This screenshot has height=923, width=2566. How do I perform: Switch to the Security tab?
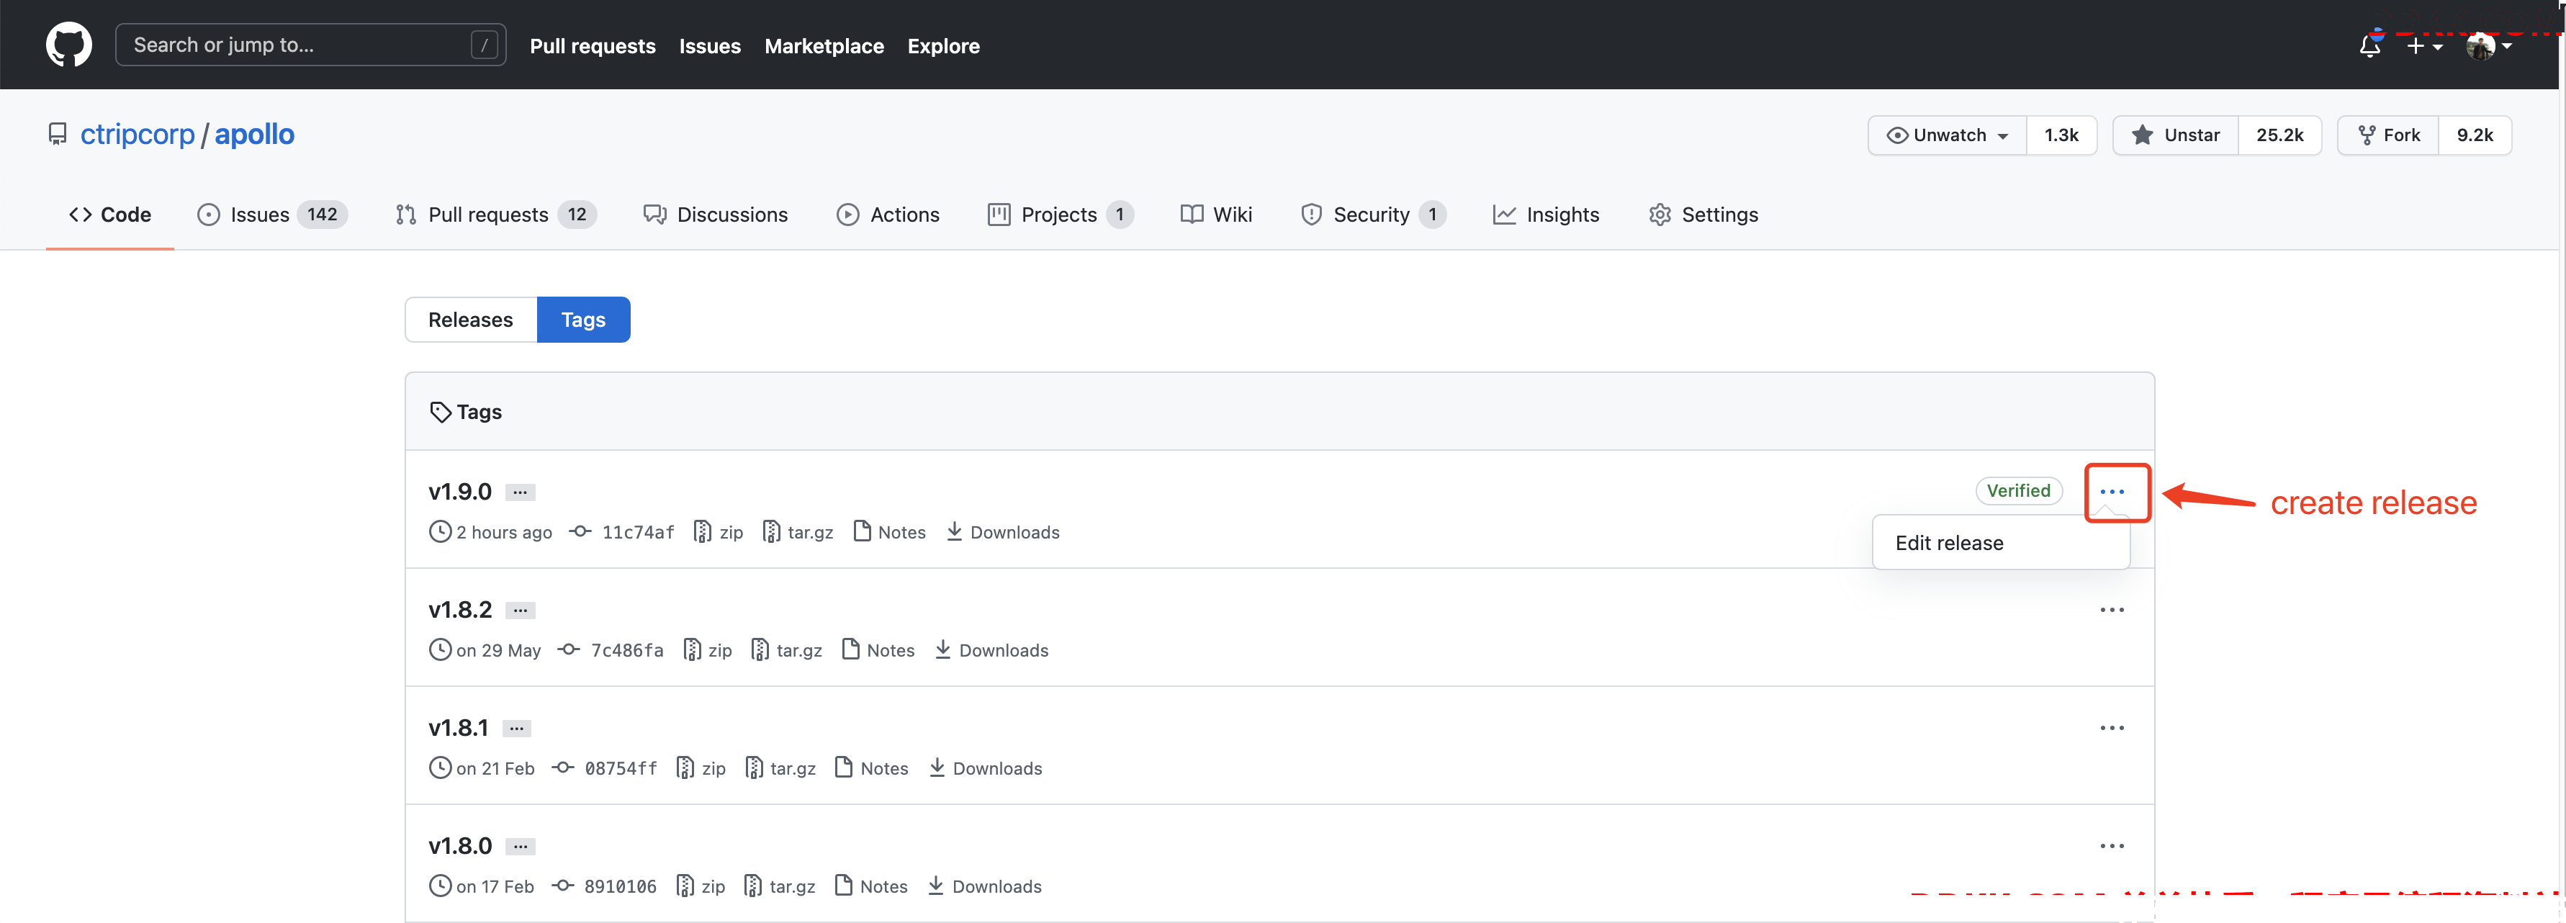[1373, 215]
